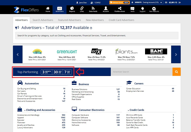Open Employment Services link
Image resolution: width=191 pixels, height=132 pixels.
[x=135, y=91]
